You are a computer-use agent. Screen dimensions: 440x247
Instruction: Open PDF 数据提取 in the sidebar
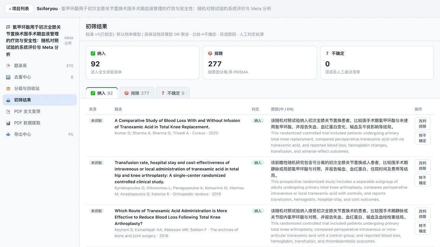pos(40,123)
